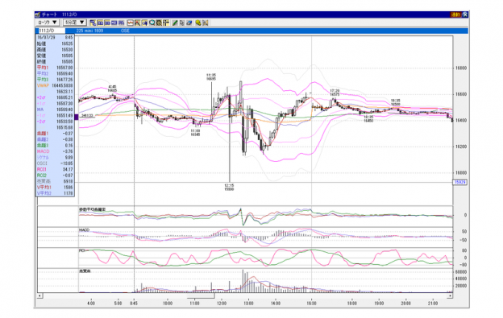Image resolution: width=503 pixels, height=318 pixels.
Task: Select the arrow pointer tool in toolbar
Action: click(181, 23)
